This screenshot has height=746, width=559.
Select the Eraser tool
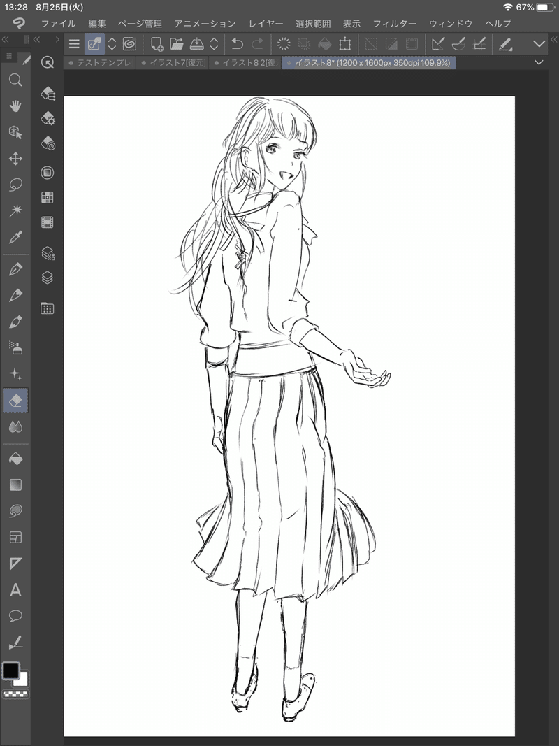click(15, 400)
